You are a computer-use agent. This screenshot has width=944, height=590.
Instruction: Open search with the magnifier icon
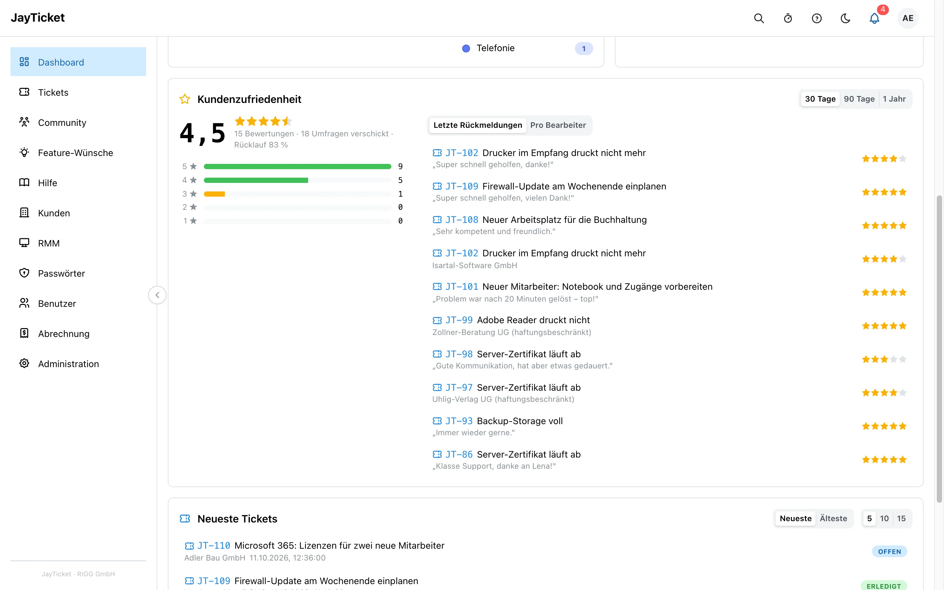[759, 18]
